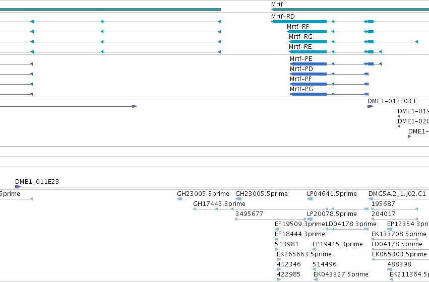Click the GH23005.5prime EST label

pyautogui.click(x=262, y=194)
